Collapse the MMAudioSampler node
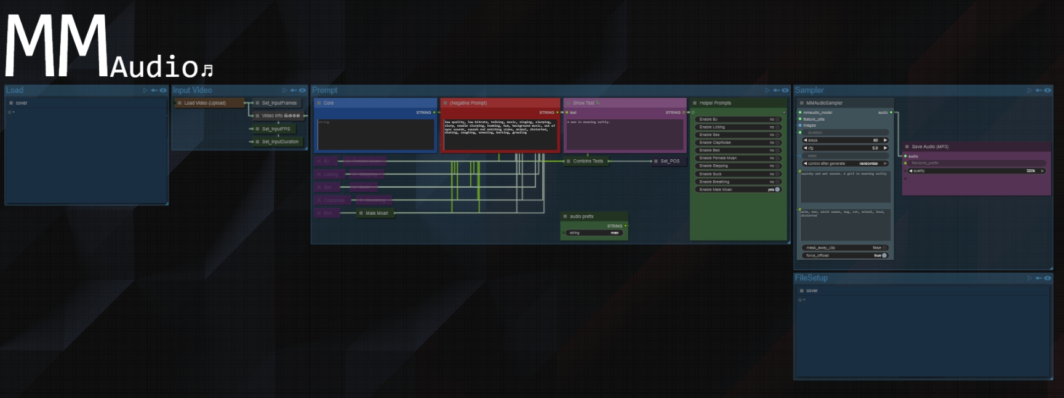1064x398 pixels. coord(801,103)
